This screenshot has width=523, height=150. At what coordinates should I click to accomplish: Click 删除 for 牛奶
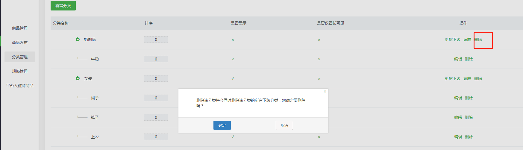pyautogui.click(x=469, y=59)
